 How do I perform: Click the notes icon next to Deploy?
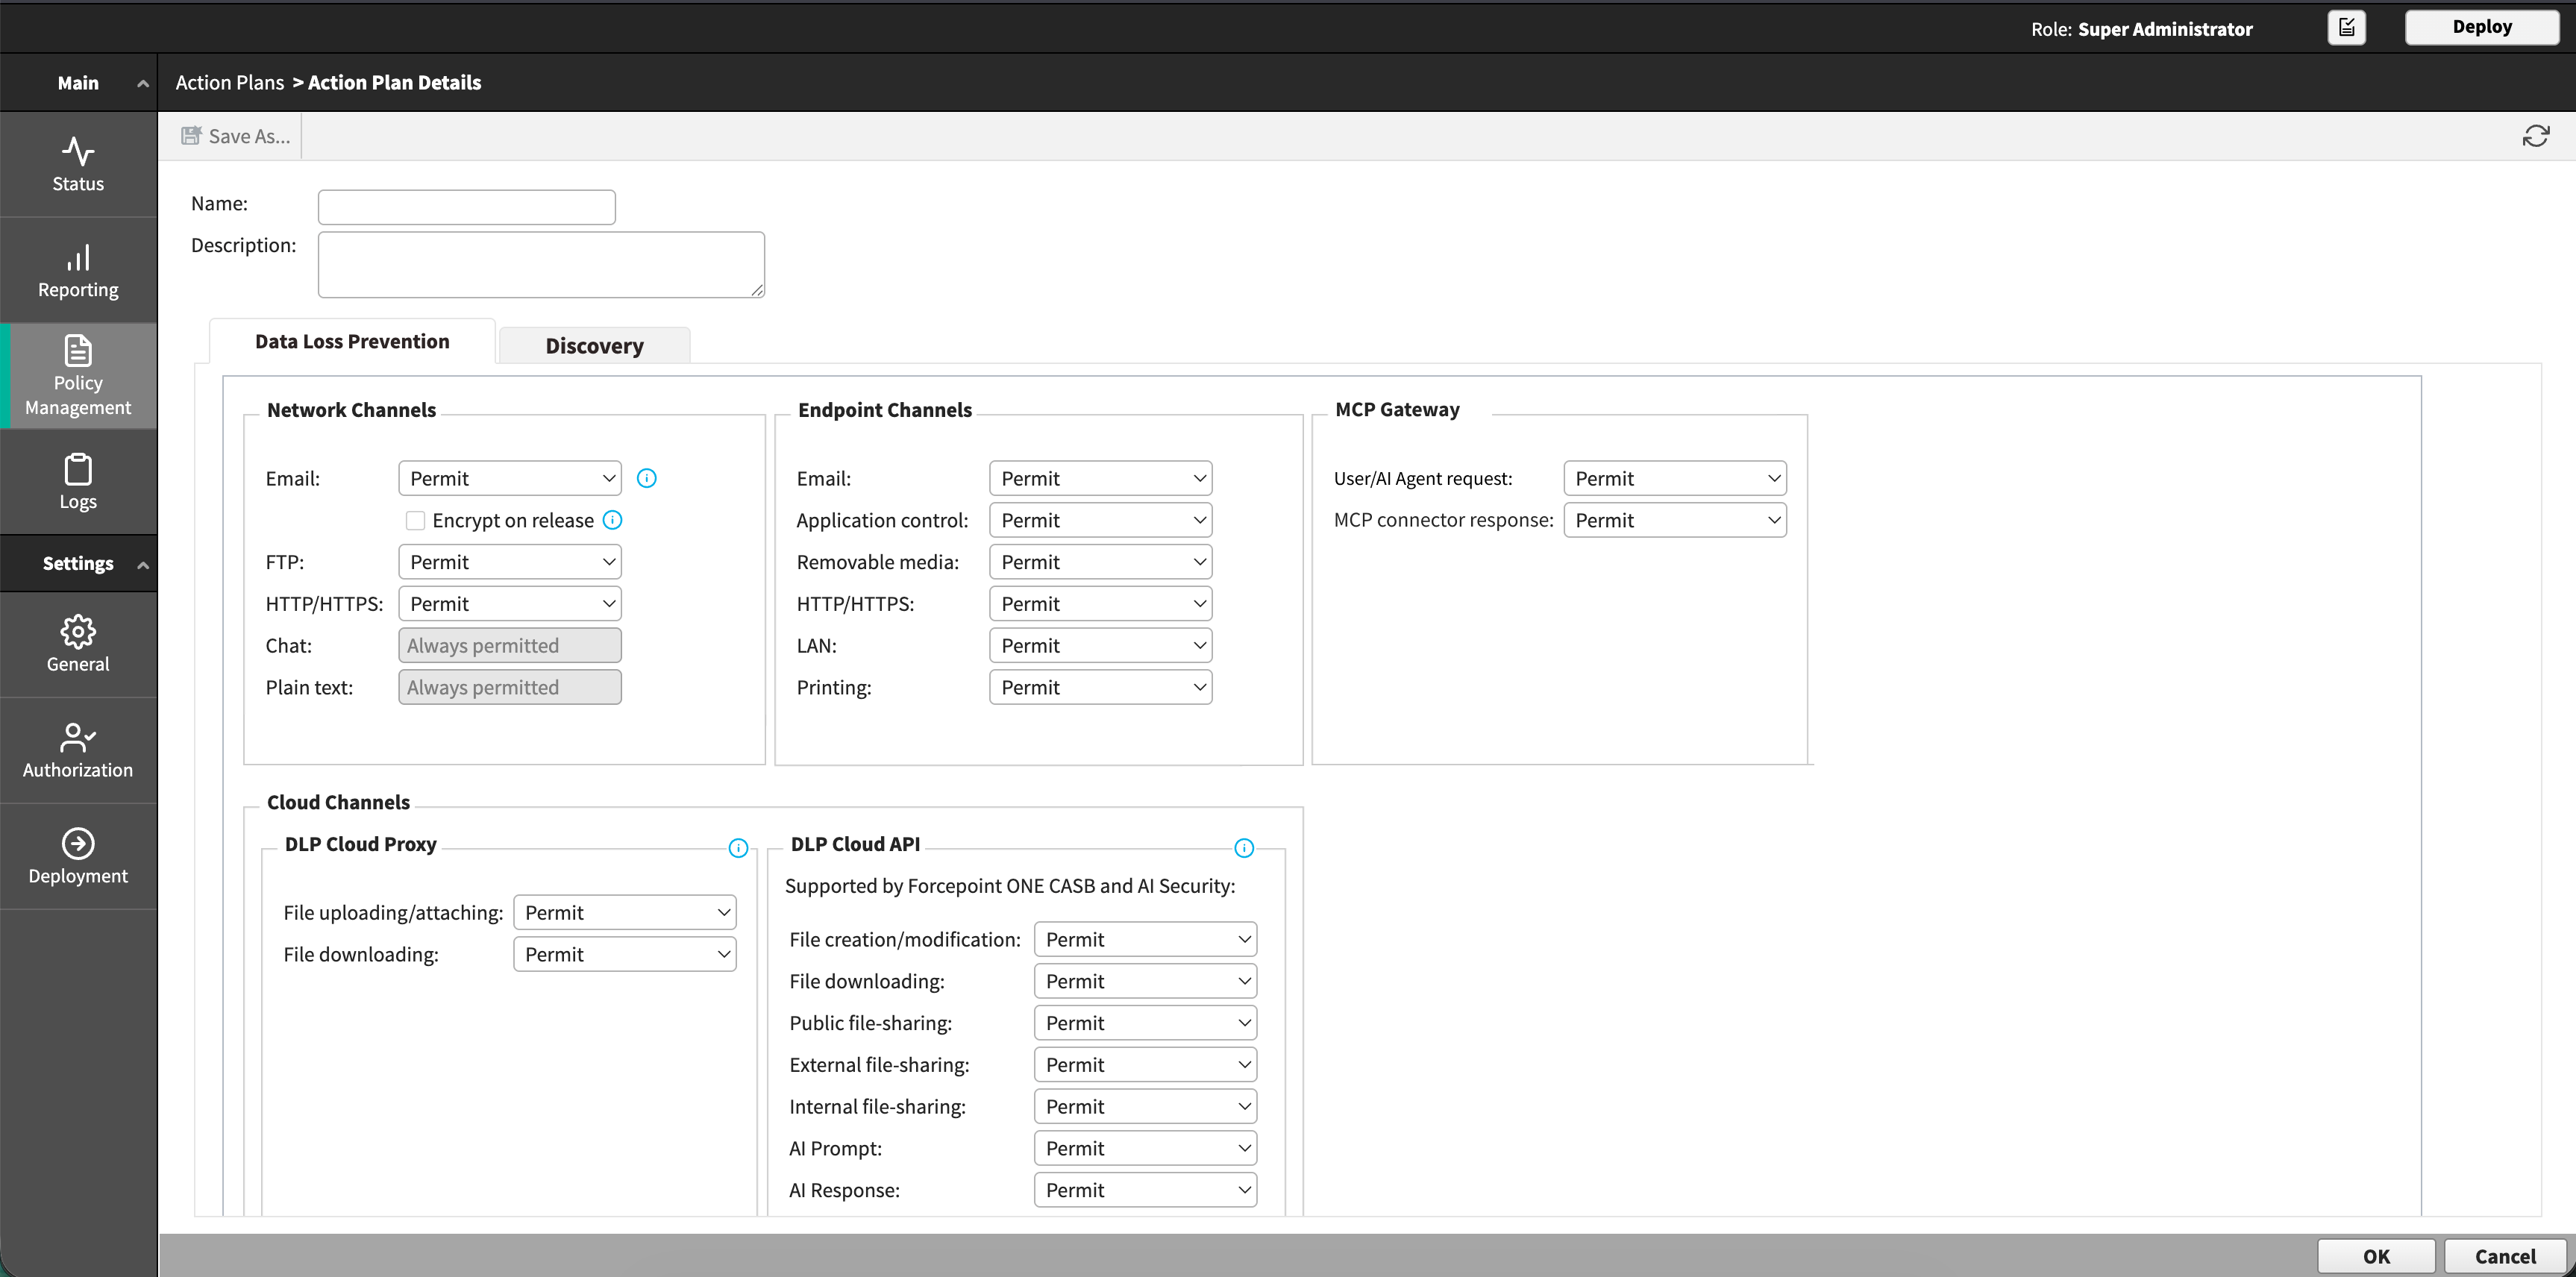2346,27
